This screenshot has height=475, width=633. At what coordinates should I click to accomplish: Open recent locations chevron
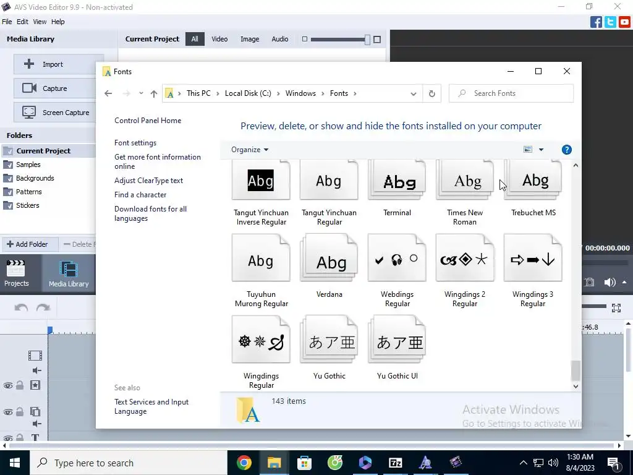click(x=141, y=93)
